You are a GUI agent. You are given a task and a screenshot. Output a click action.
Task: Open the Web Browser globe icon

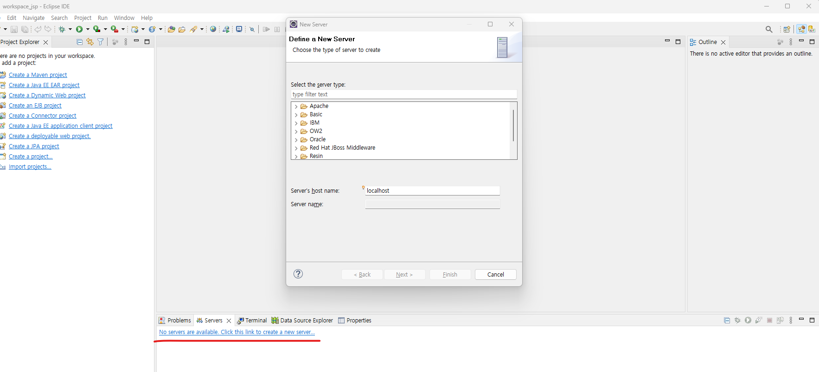tap(213, 29)
